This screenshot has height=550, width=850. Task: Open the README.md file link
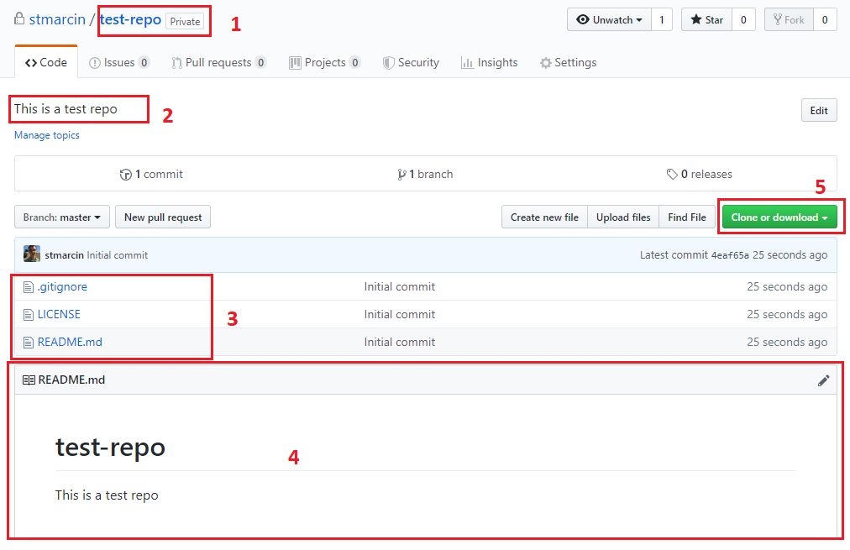coord(70,342)
